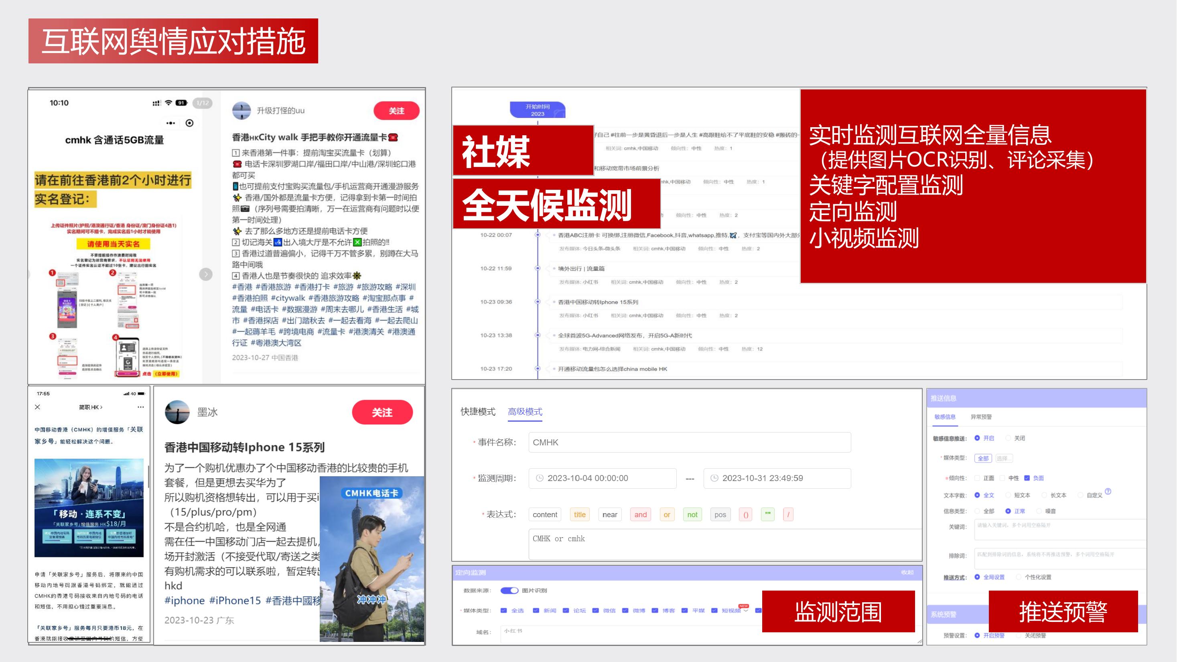The image size is (1177, 662).
Task: Select the timeline node at 10-22 11:59
Action: [537, 268]
